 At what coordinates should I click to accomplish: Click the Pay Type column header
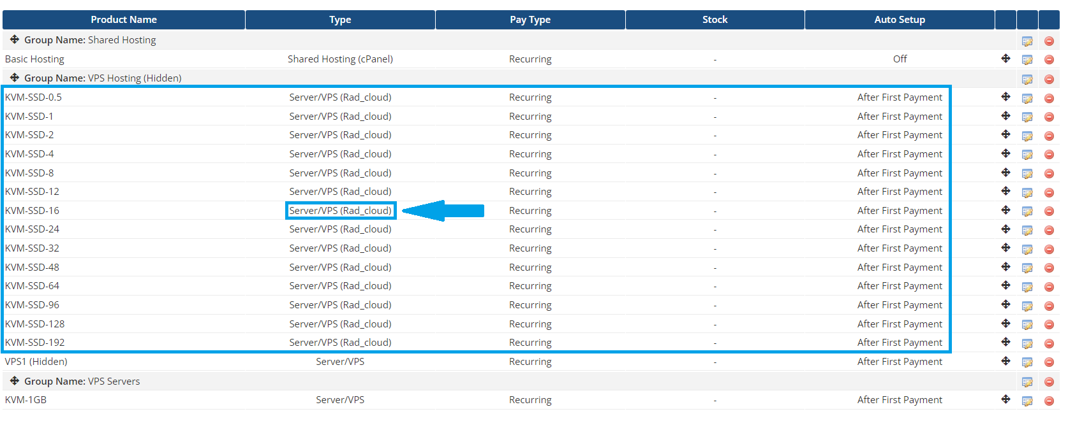[x=530, y=20]
